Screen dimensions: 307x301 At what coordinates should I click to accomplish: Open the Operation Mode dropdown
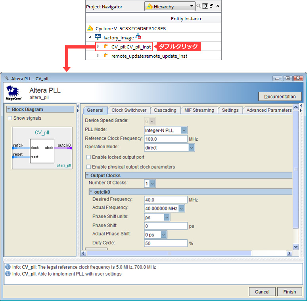(169, 148)
